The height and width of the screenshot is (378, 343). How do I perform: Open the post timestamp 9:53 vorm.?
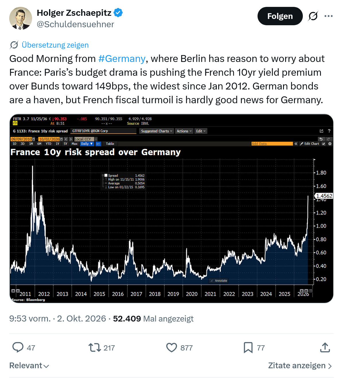30,319
